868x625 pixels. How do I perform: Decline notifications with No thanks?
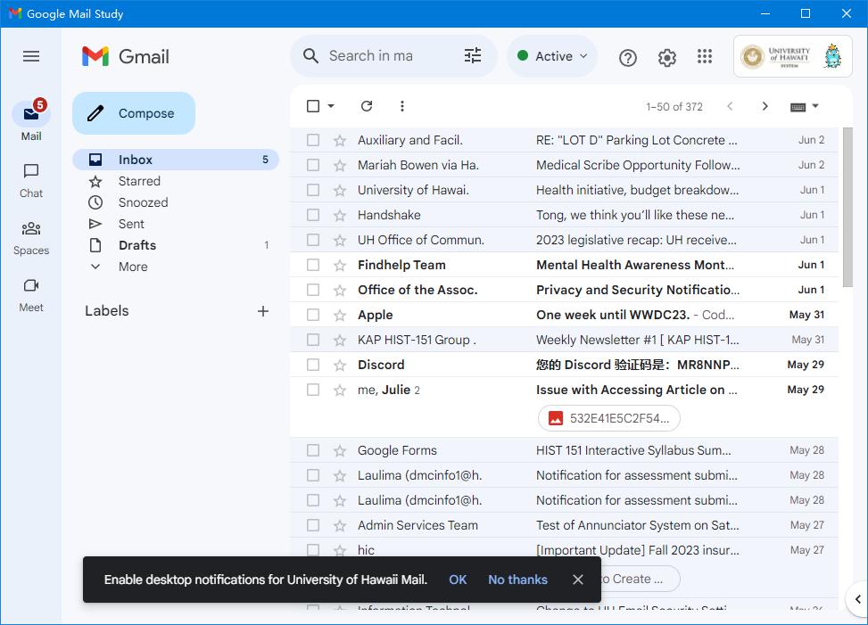517,580
